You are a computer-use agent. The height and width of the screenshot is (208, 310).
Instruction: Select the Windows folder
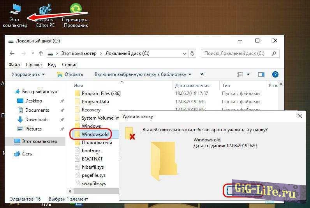(88, 126)
